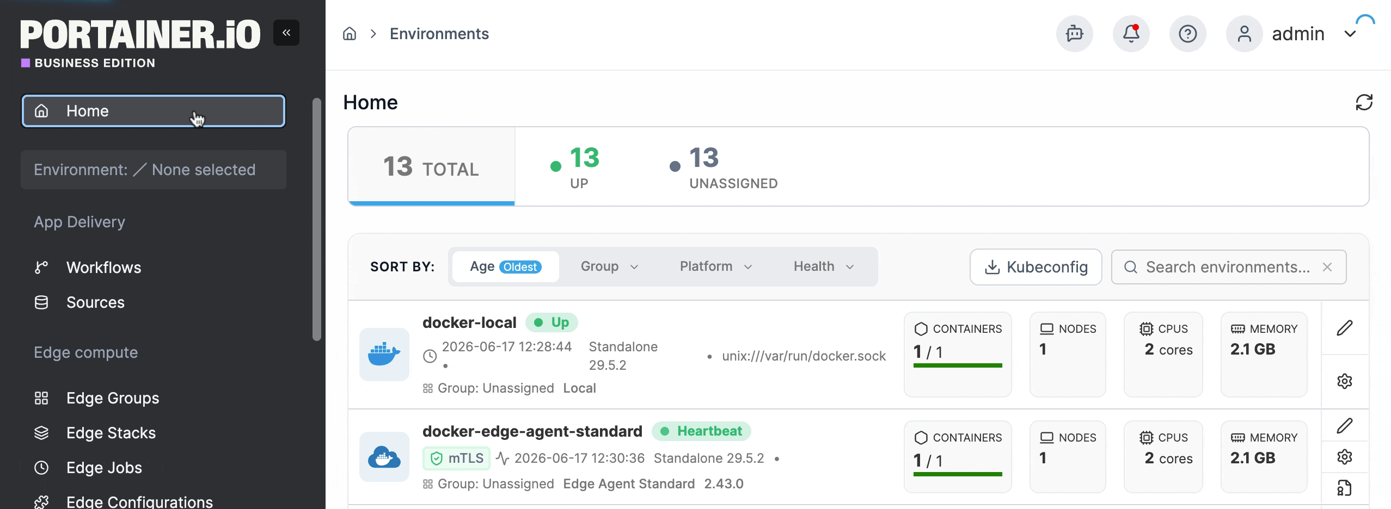The height and width of the screenshot is (509, 1391).
Task: Select the 13 UP status tab
Action: (575, 167)
